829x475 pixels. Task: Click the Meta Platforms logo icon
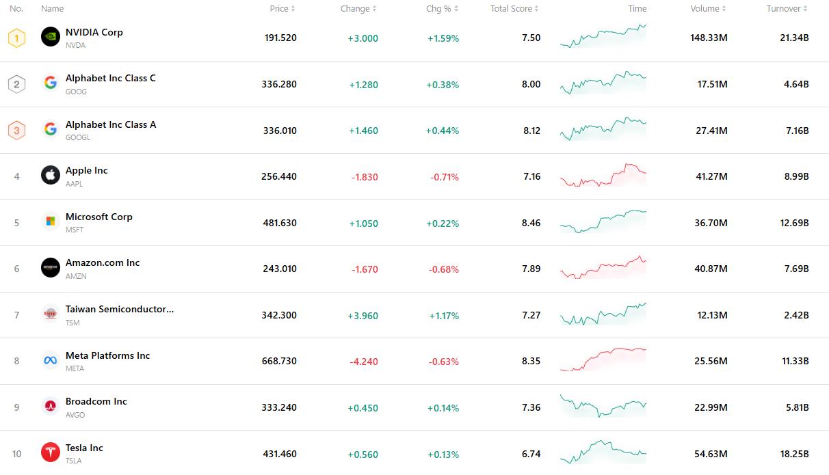tap(51, 360)
